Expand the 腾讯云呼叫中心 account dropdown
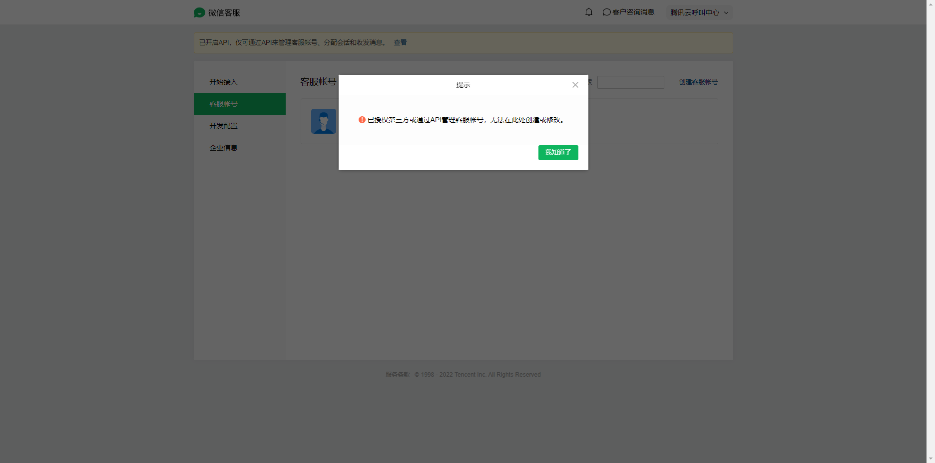This screenshot has height=463, width=935. (699, 12)
